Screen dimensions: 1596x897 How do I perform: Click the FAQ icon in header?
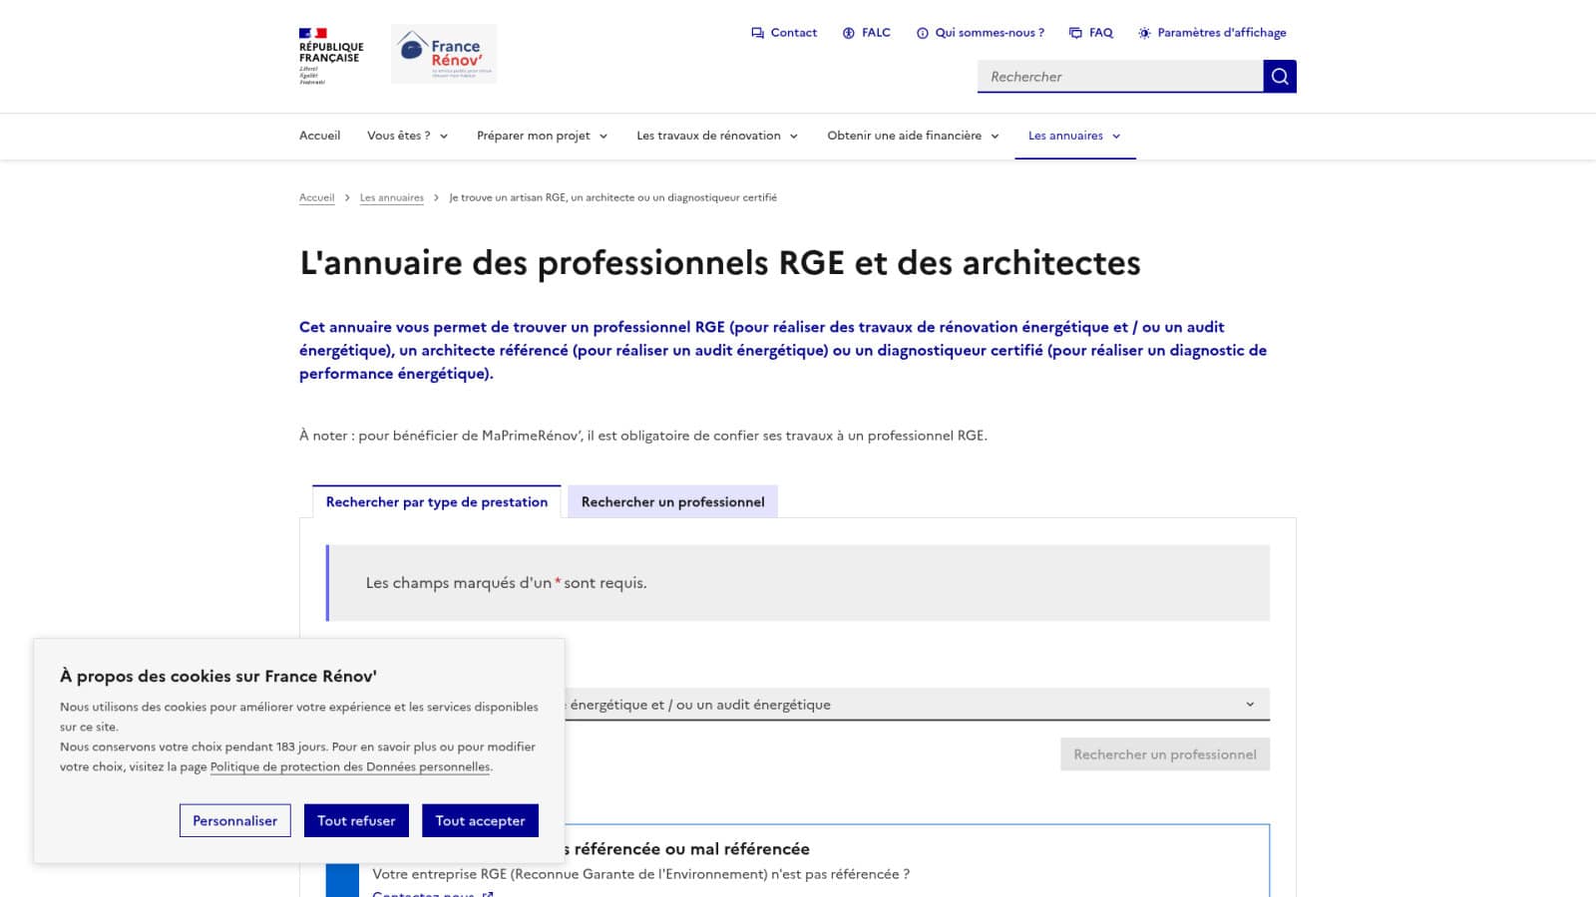pyautogui.click(x=1075, y=33)
